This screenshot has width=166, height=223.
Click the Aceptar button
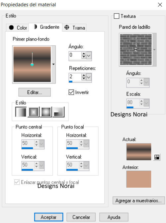[49, 217]
